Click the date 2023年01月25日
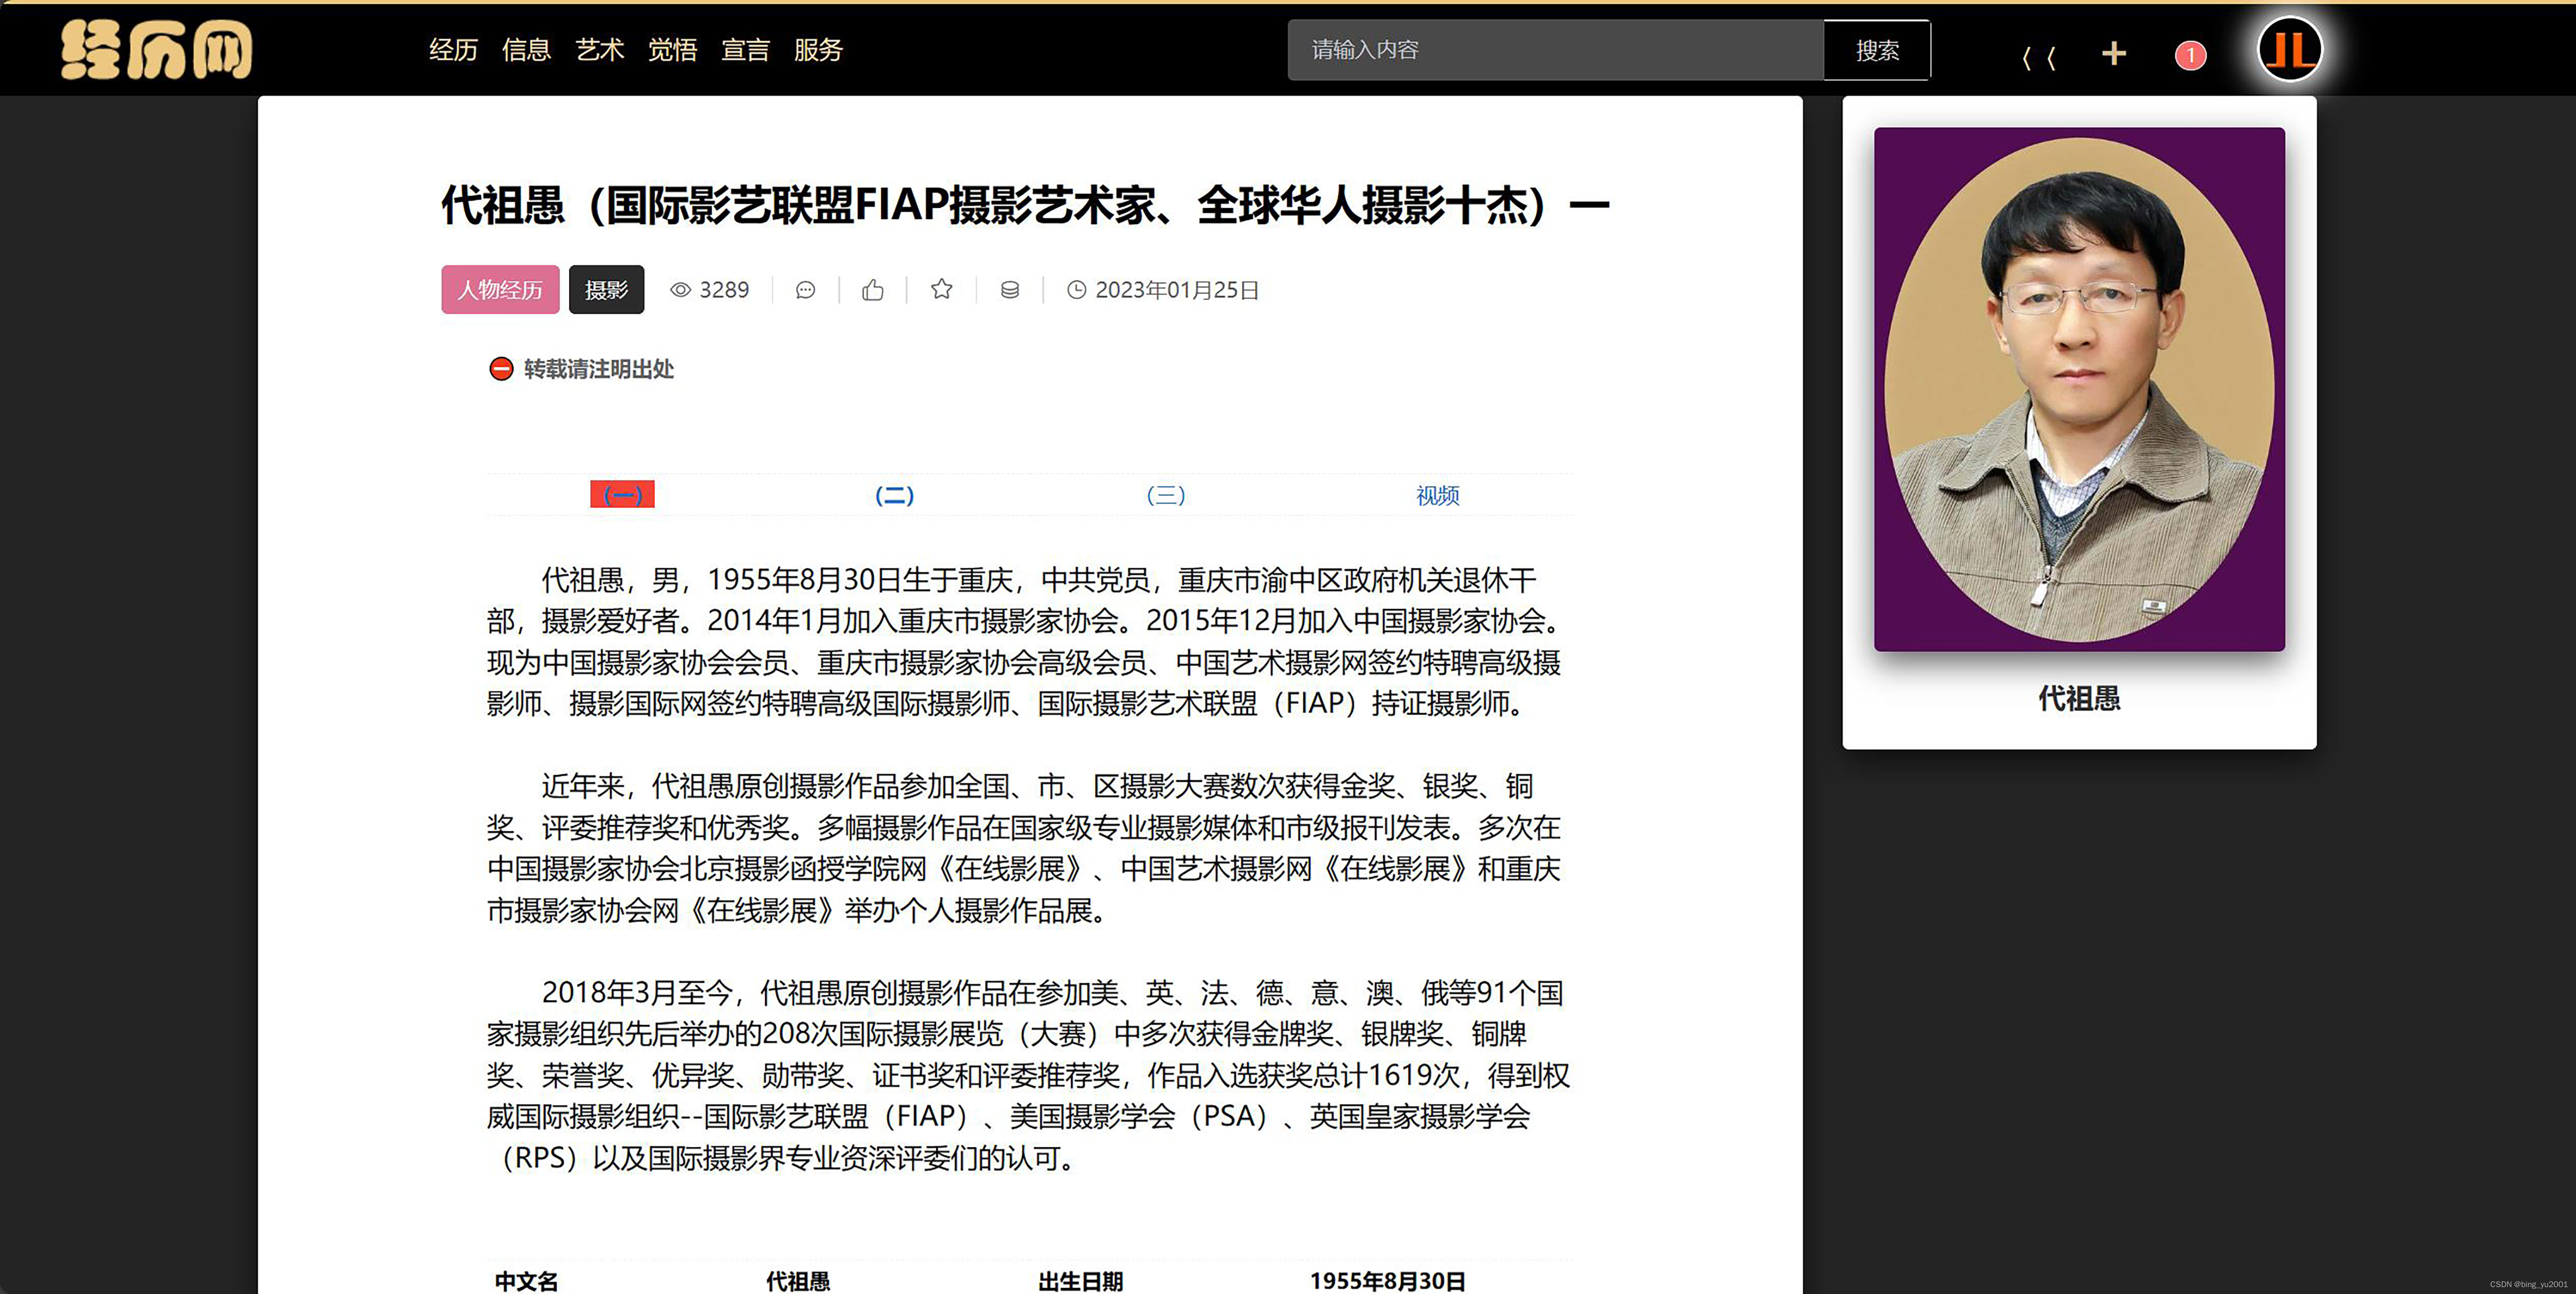 pos(1177,290)
